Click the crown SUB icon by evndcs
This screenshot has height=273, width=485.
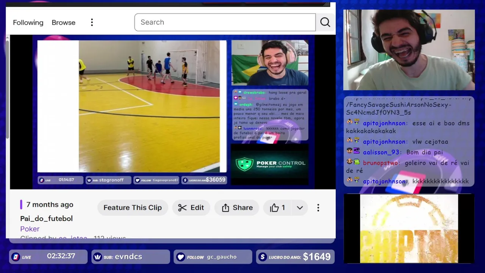(x=98, y=257)
